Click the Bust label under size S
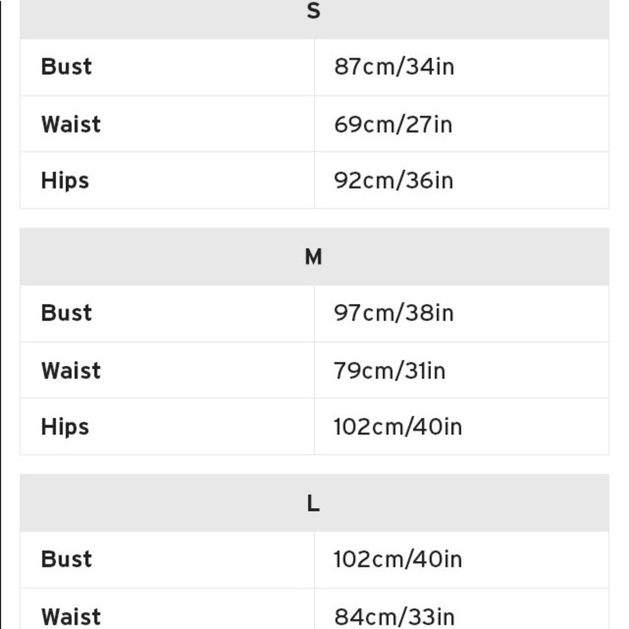The image size is (629, 629). pos(66,67)
